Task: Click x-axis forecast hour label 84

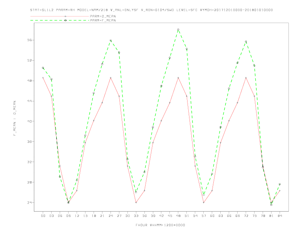Action: point(280,216)
